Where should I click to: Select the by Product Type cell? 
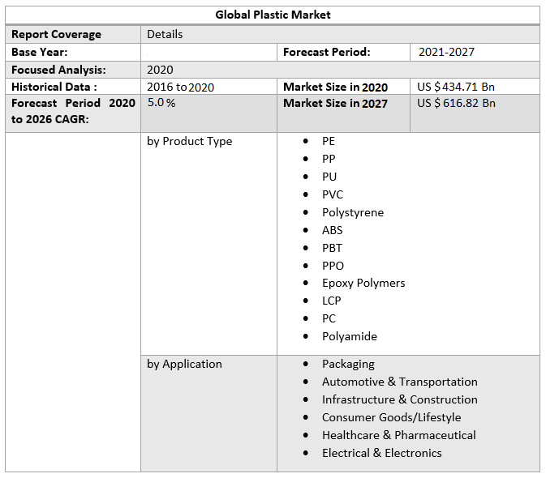(x=189, y=141)
